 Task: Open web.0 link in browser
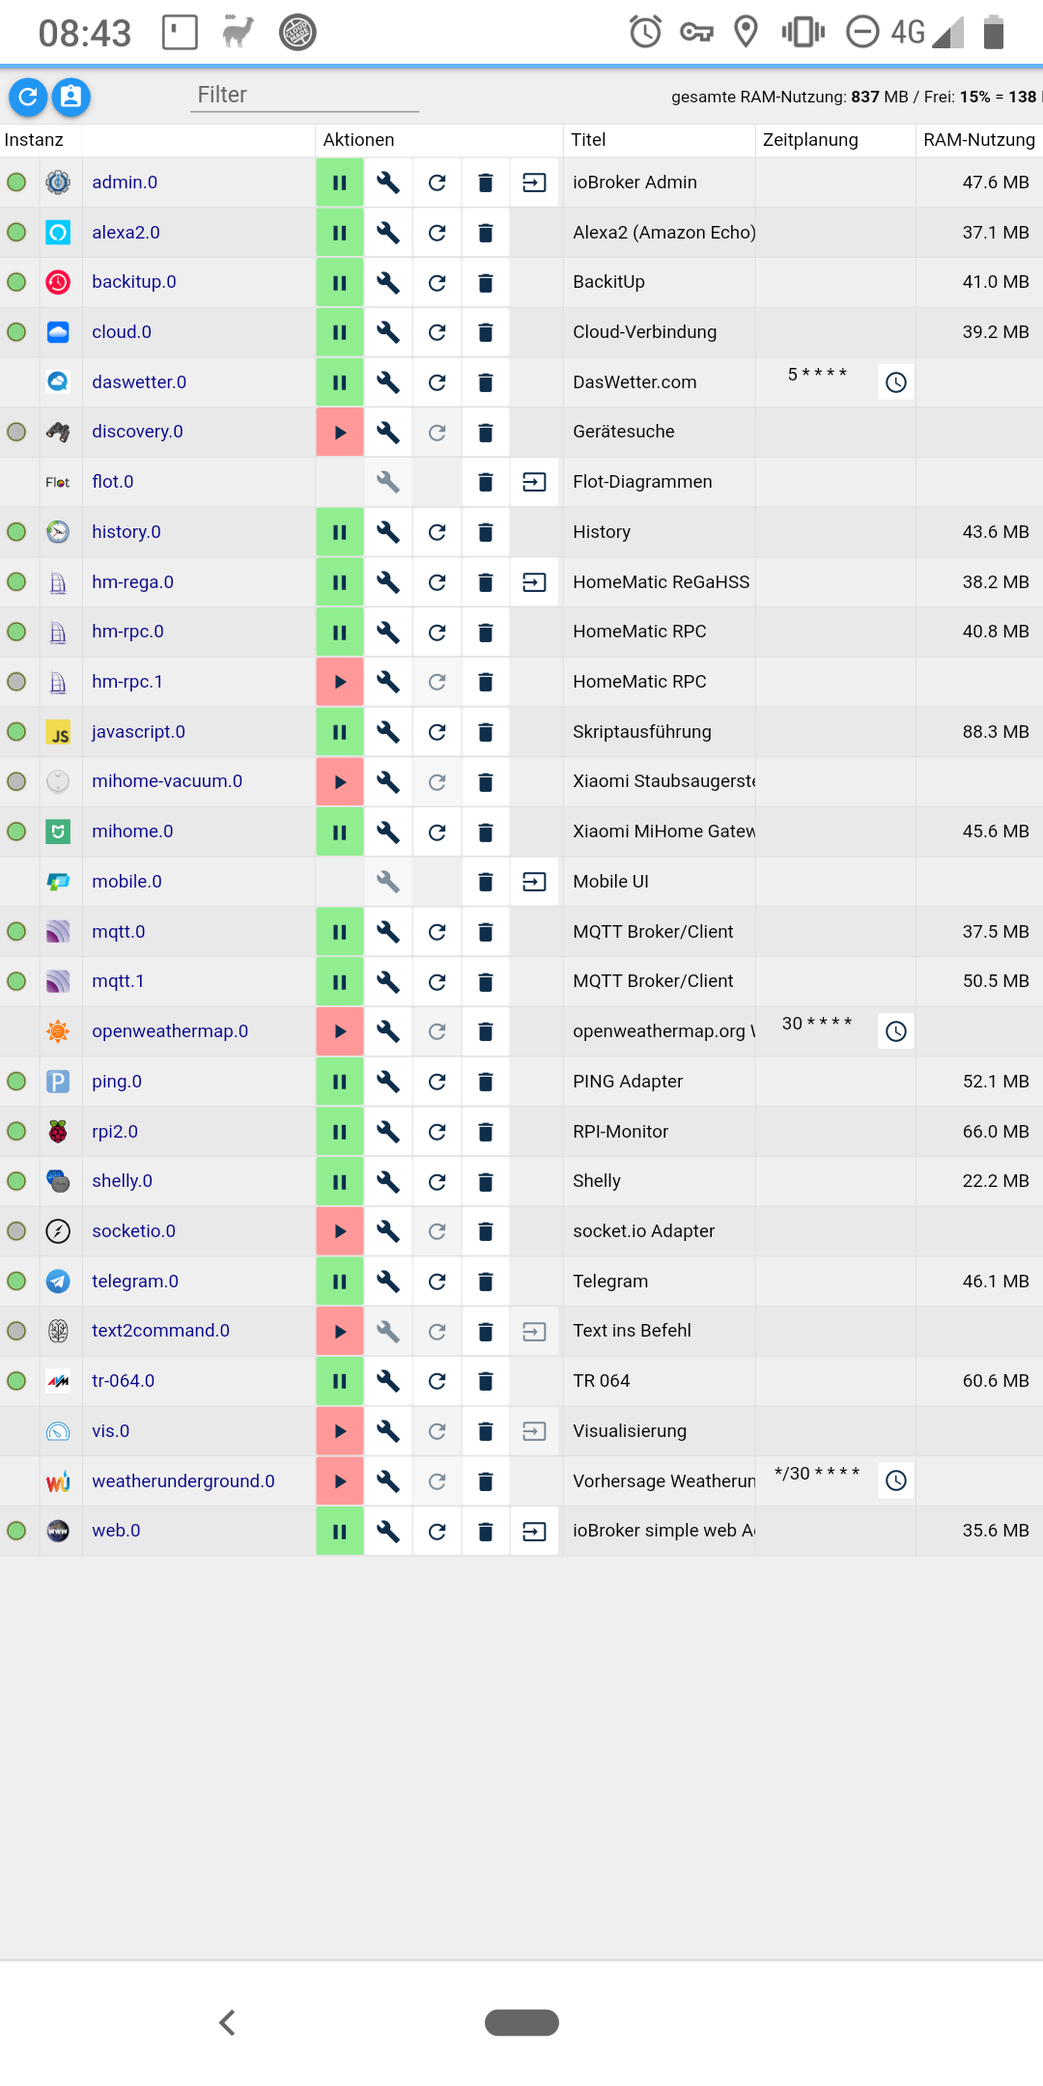point(534,1531)
